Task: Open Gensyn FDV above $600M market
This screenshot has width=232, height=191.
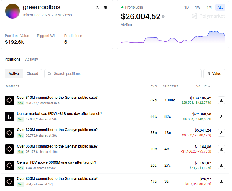Action: tap(56, 162)
